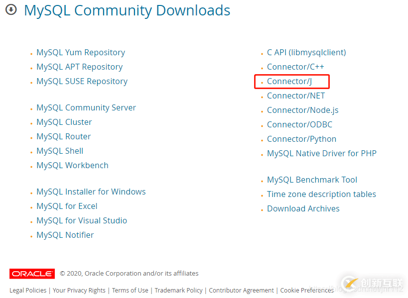This screenshot has width=408, height=298.
Task: Open the Connector/ODBC link
Action: coord(299,124)
